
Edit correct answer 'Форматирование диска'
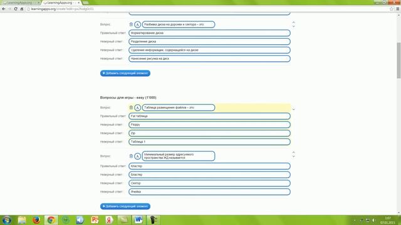click(209, 33)
